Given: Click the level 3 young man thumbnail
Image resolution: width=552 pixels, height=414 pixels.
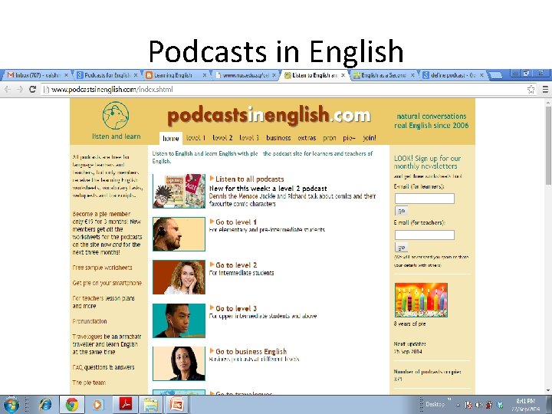Looking at the screenshot, I should tap(179, 320).
